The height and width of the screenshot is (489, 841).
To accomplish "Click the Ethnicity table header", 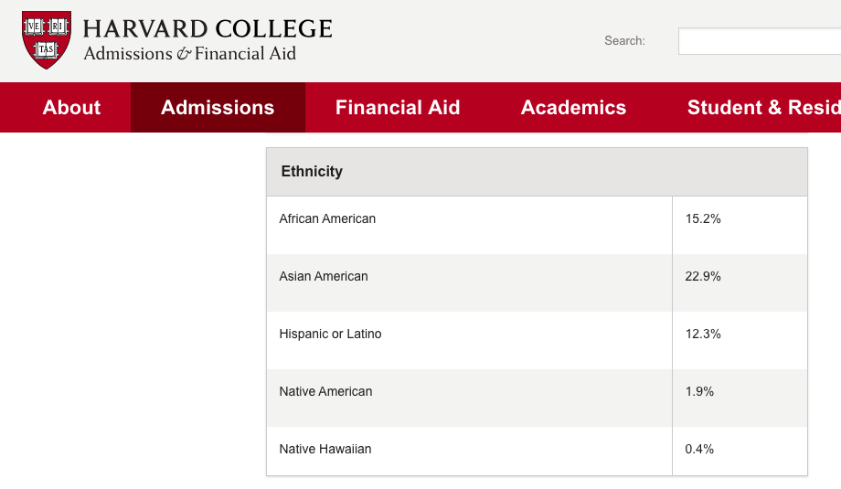I will [312, 171].
